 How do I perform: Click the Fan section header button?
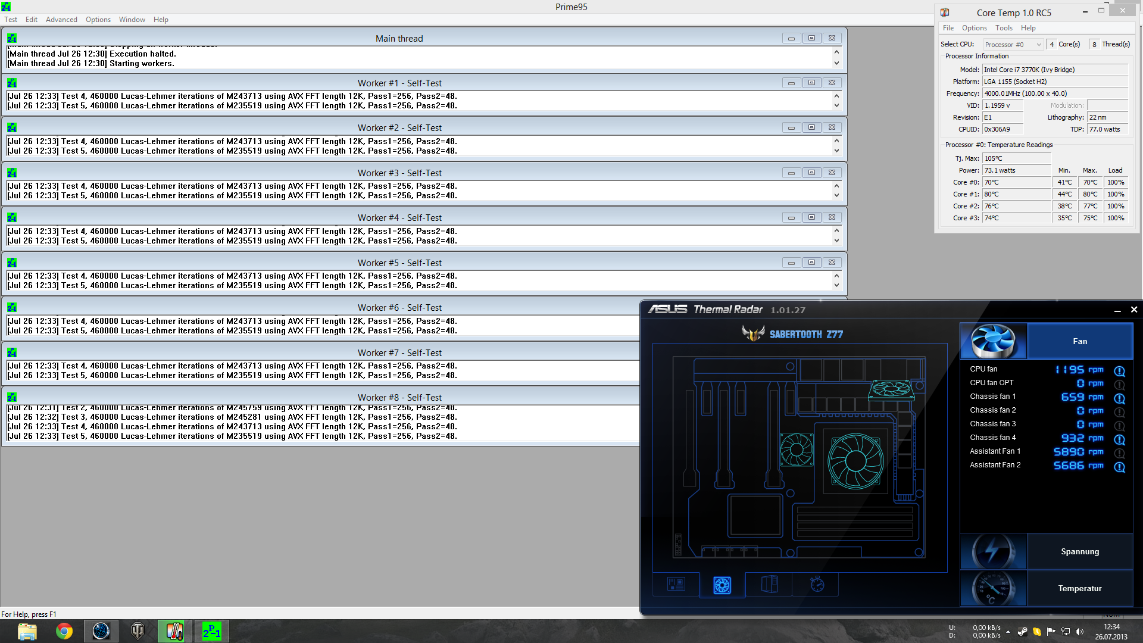(x=1079, y=341)
